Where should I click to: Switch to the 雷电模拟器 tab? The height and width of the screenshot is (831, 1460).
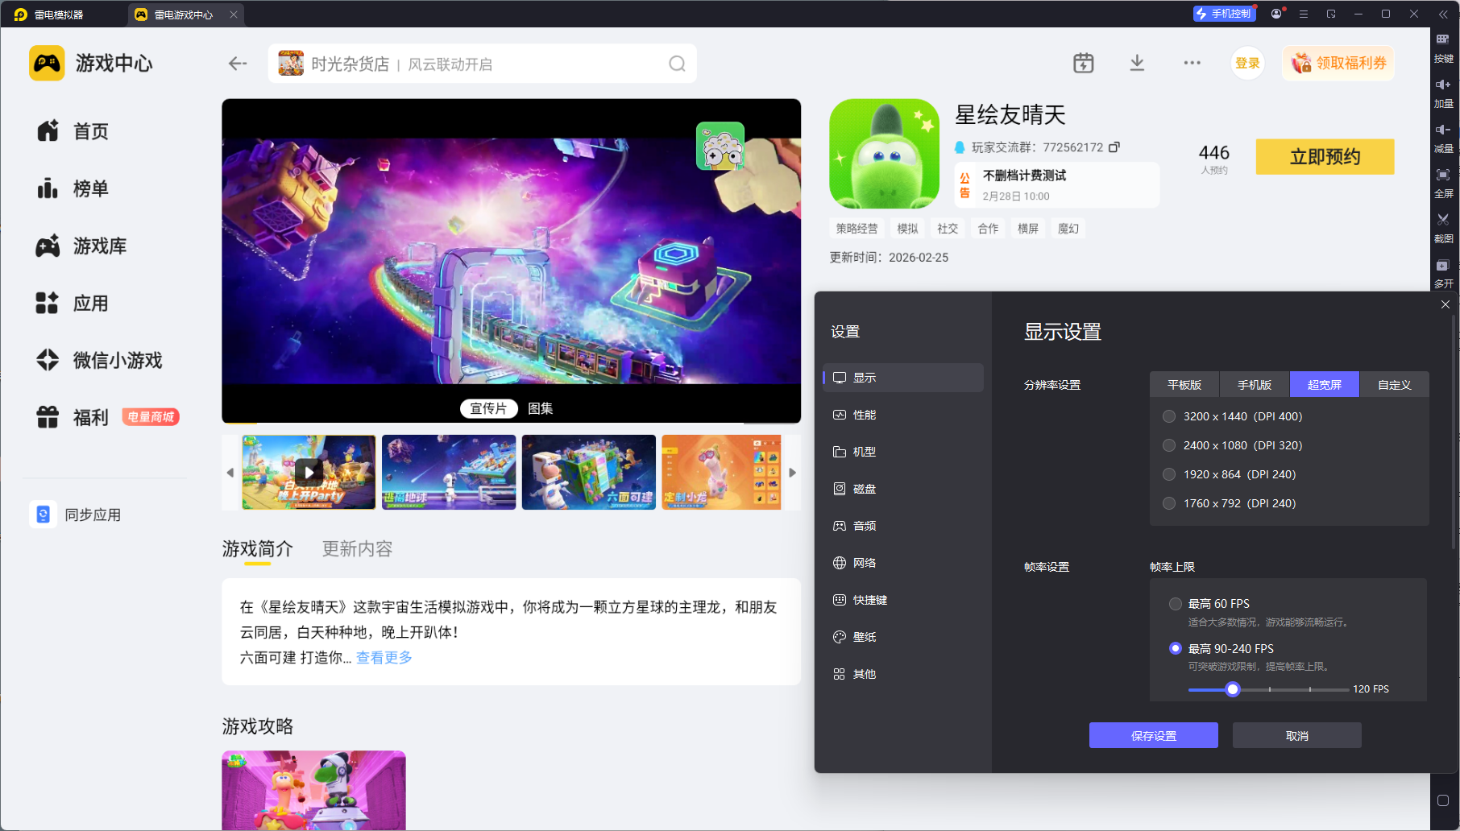(x=50, y=14)
